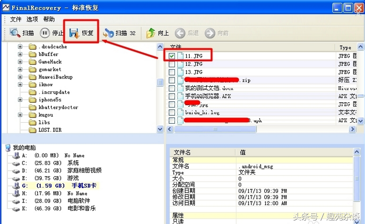365x224 pixels.
Task: Select the baidu_hi.log file name
Action: point(202,112)
